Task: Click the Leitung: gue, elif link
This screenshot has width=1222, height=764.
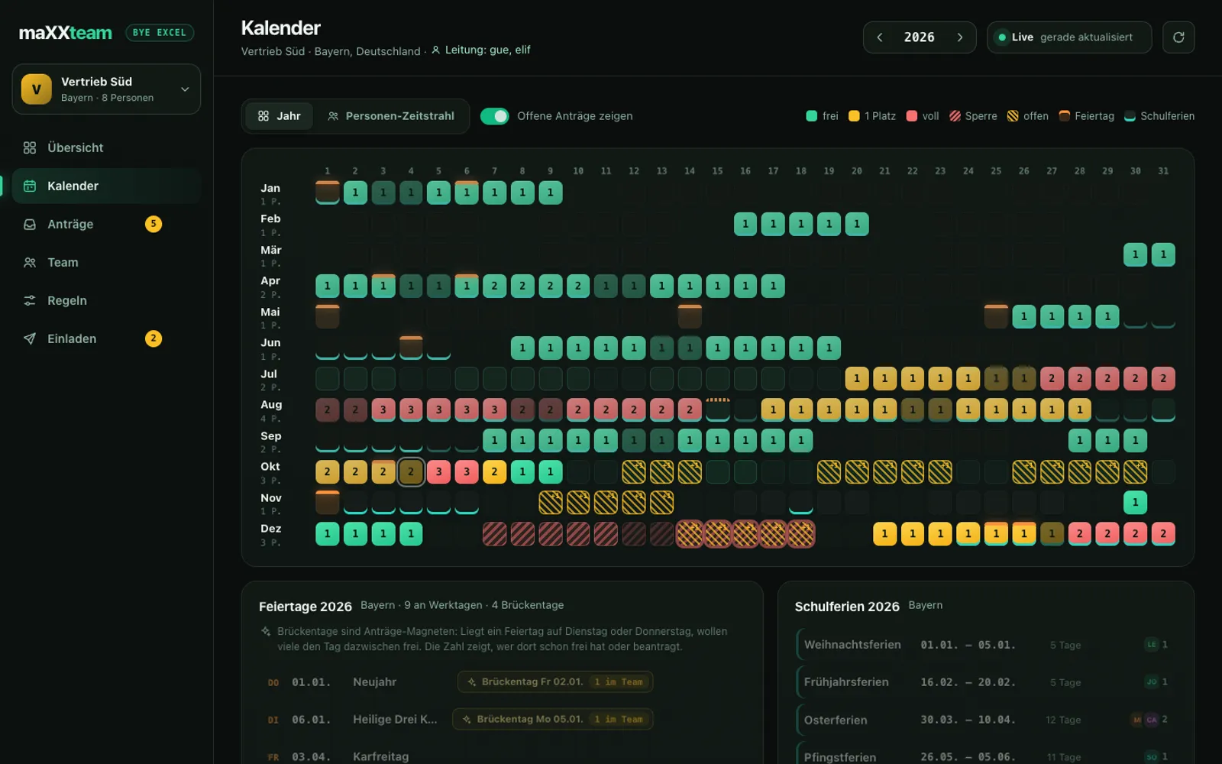Action: coord(481,50)
